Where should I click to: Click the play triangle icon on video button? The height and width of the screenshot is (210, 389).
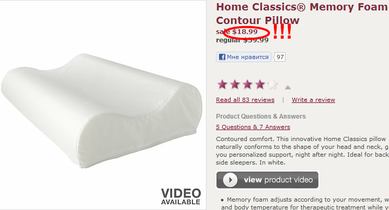tap(230, 180)
